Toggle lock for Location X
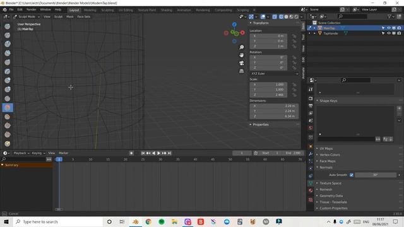 pyautogui.click(x=294, y=36)
